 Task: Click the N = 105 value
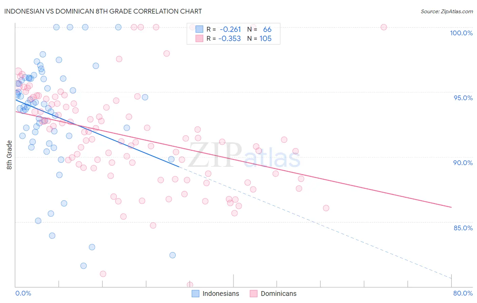tap(265, 39)
